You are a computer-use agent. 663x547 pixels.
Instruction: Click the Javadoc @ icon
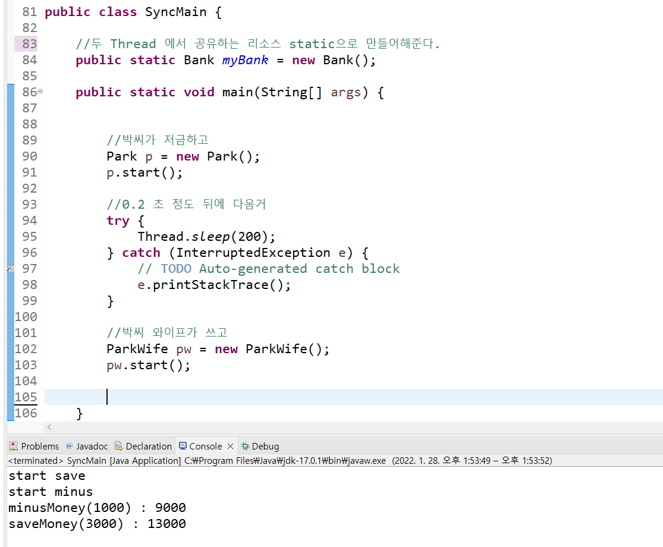70,446
